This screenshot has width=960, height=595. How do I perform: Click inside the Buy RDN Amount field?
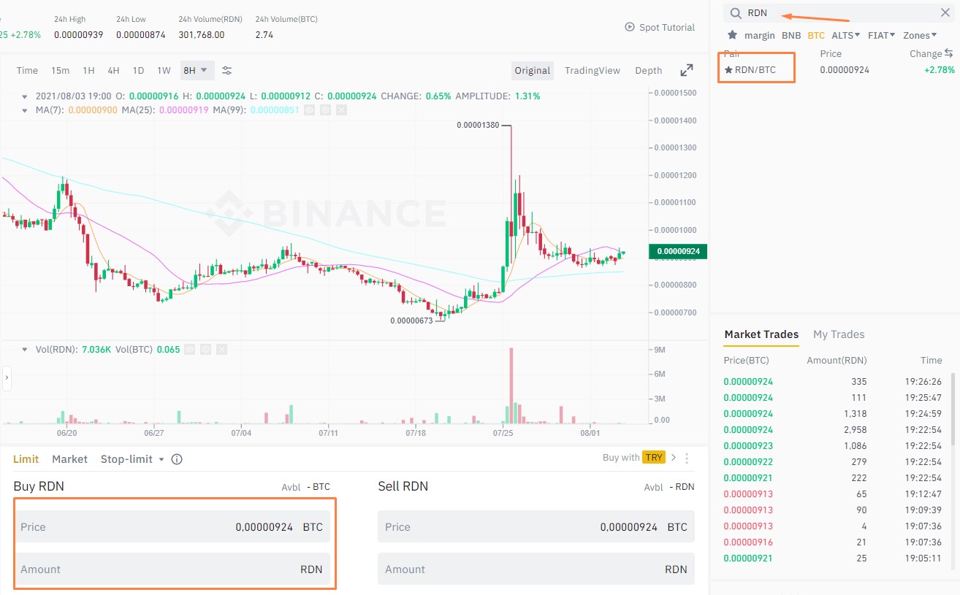coord(175,569)
